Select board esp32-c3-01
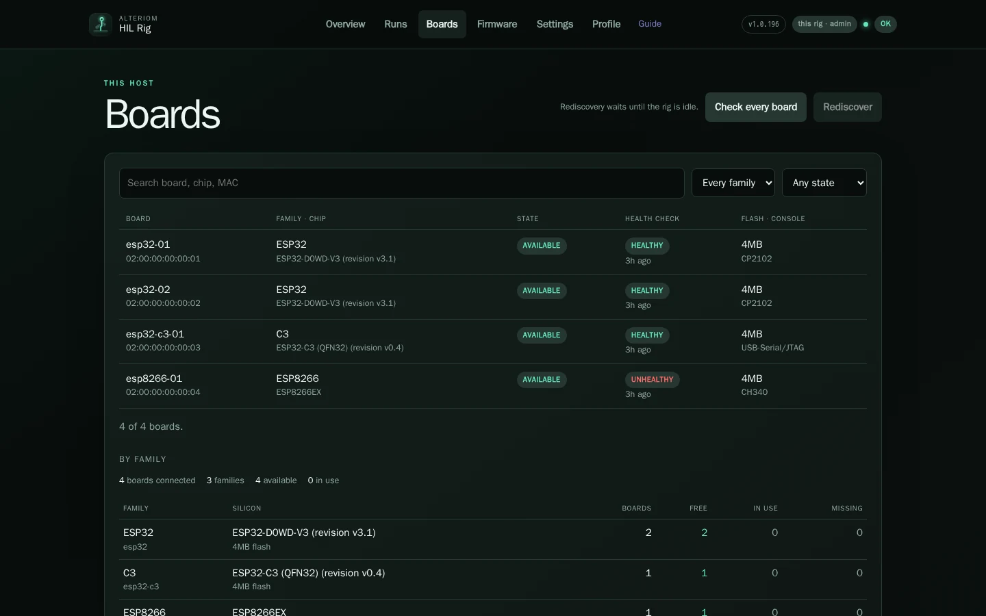 [155, 334]
